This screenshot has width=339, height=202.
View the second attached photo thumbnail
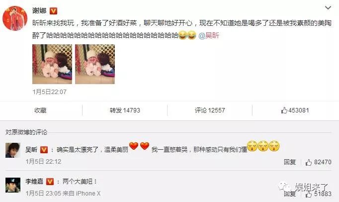tap(95, 64)
